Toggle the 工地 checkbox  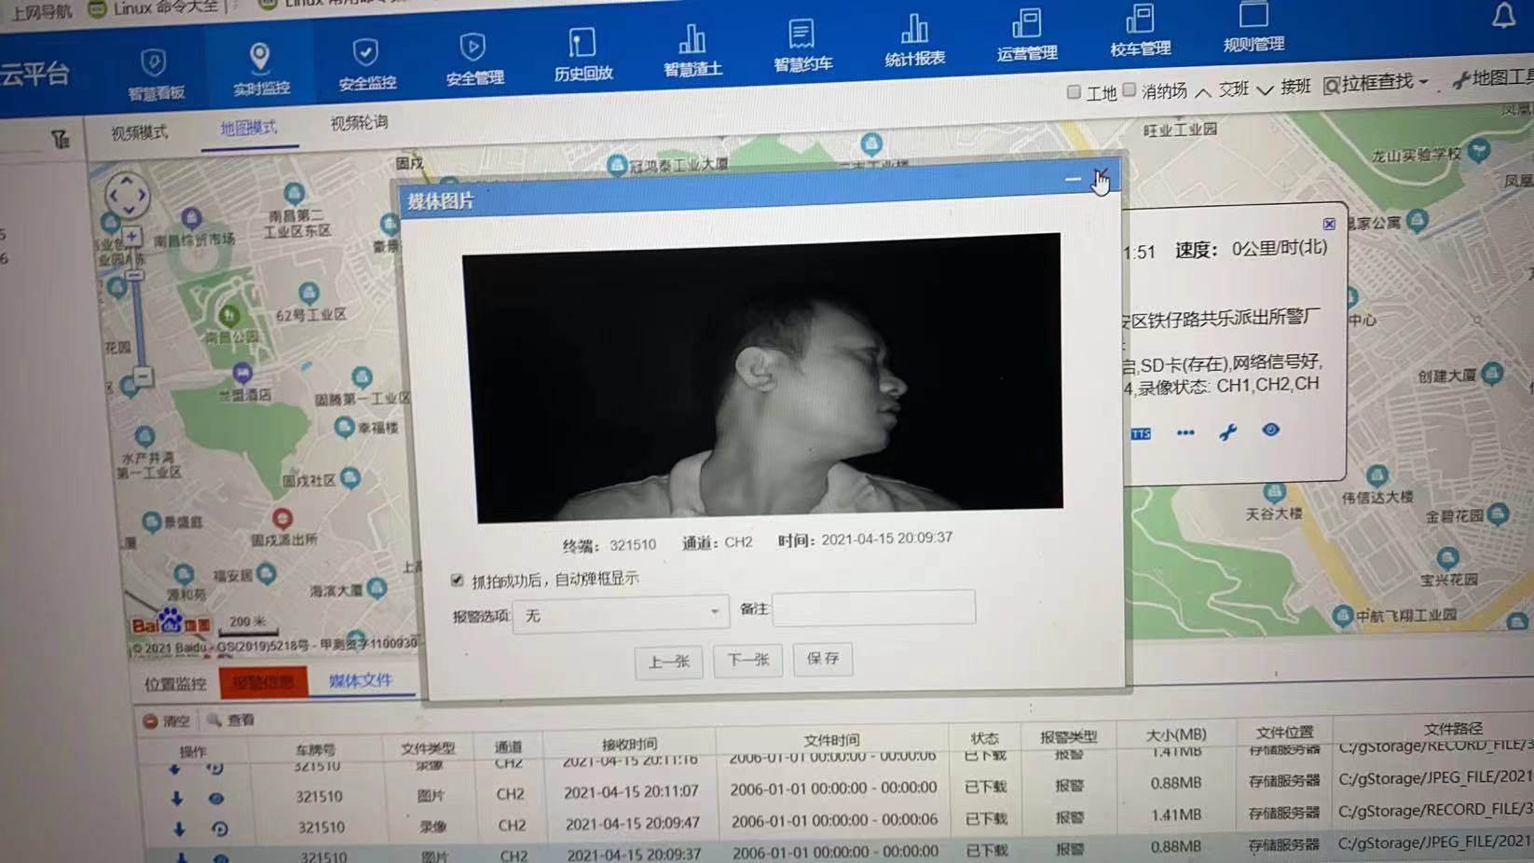pyautogui.click(x=1074, y=92)
